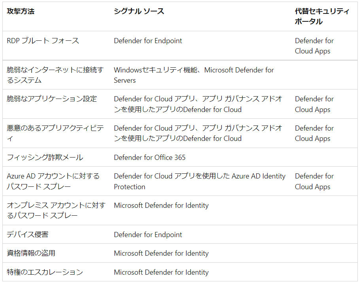
Task: Select Defender for Endpoint in デバイス侵害 row
Action: click(148, 235)
